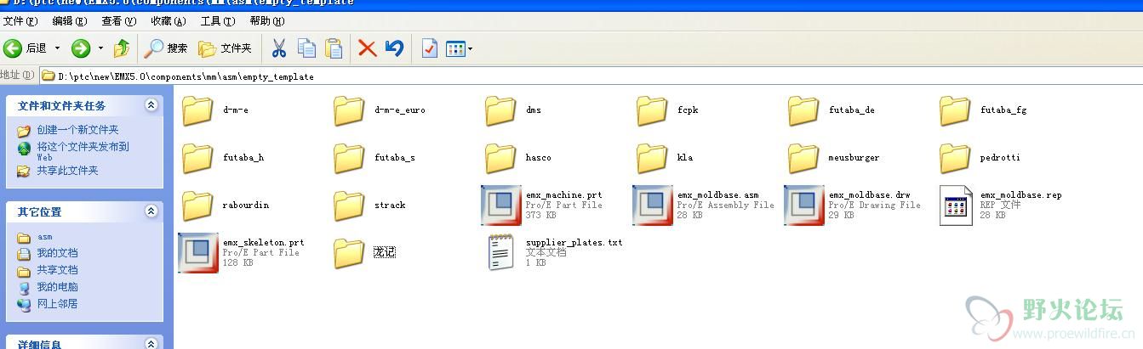This screenshot has height=349, width=1143.
Task: Open the 文件(F) menu
Action: [x=20, y=21]
